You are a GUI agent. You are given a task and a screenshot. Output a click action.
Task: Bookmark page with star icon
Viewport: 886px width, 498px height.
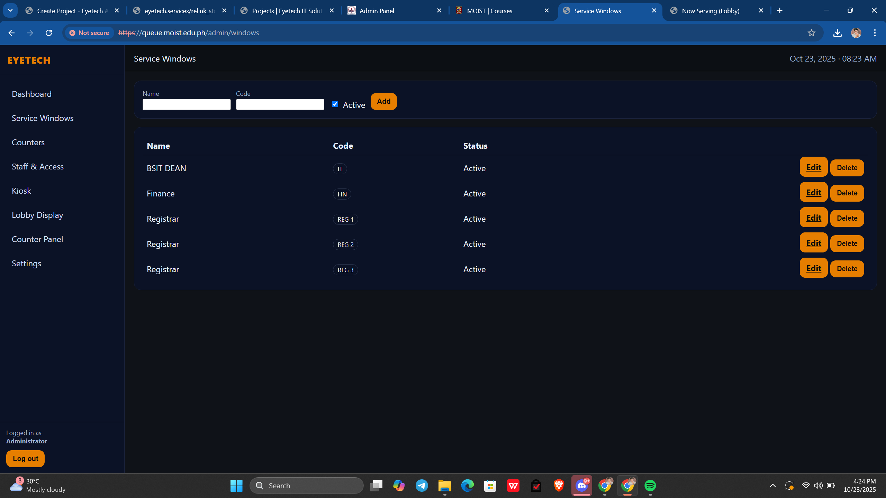811,33
